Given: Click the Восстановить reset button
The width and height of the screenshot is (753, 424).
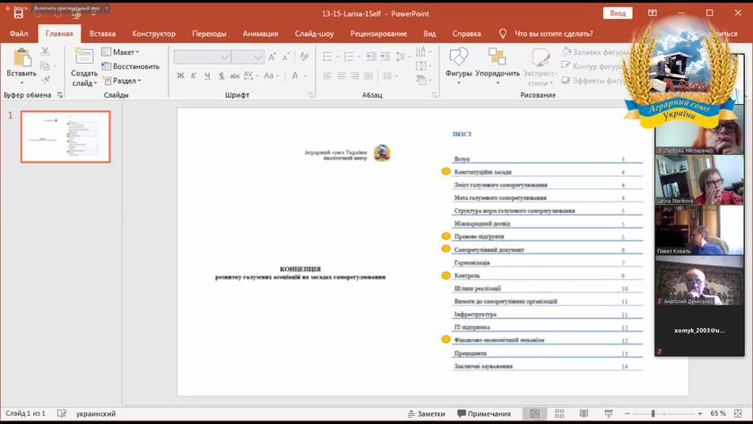Looking at the screenshot, I should click(131, 66).
